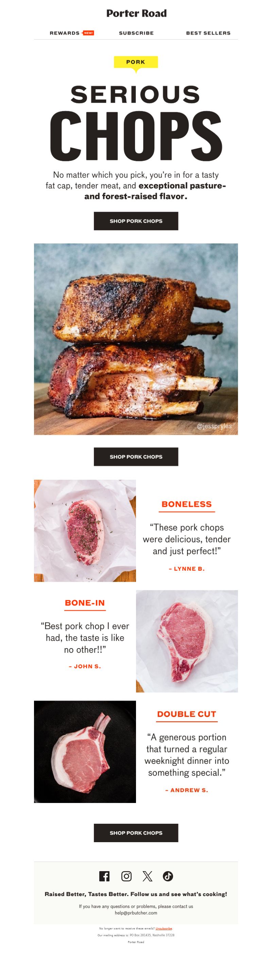Screen dimensions: 272x954
Task: Open the Facebook social icon
Action: pos(104,876)
